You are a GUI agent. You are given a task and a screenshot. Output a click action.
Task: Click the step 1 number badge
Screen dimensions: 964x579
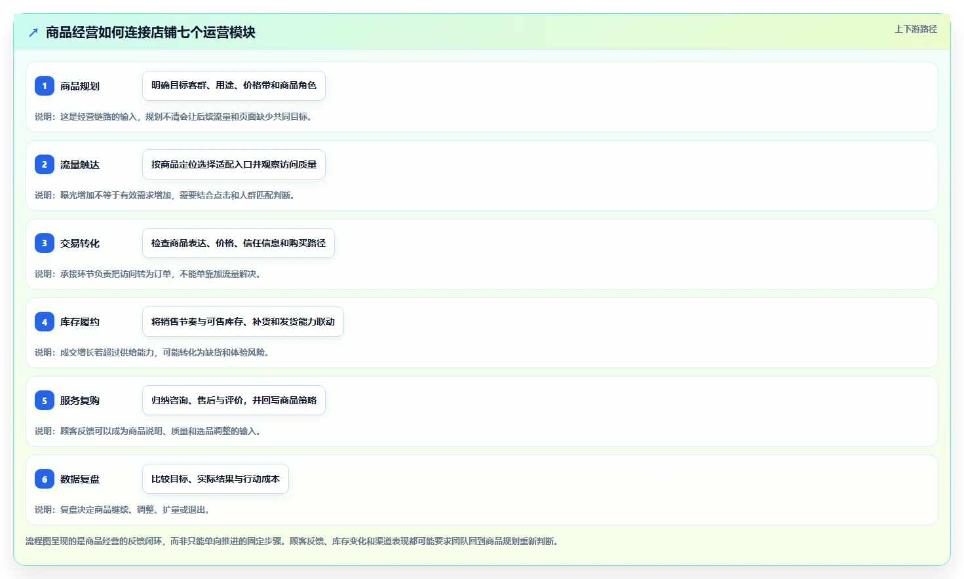point(45,86)
